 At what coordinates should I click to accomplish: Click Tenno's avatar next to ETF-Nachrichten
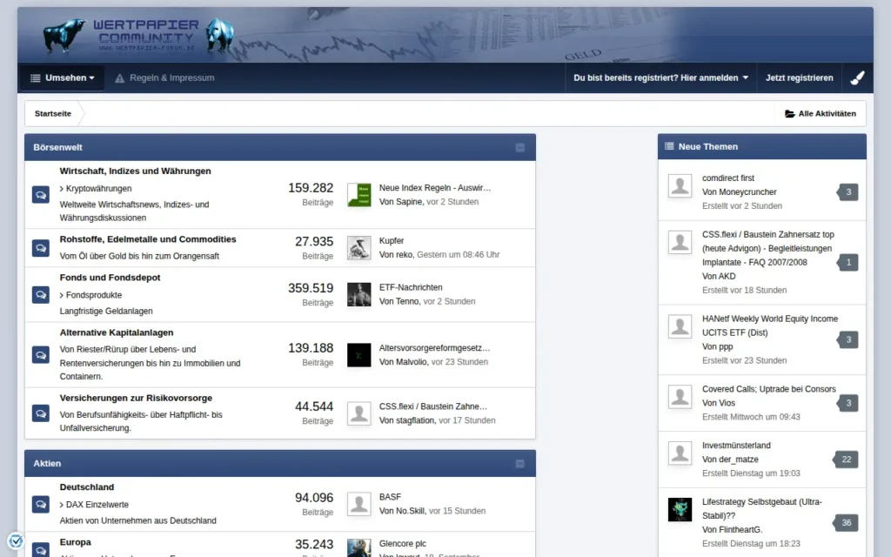click(x=359, y=294)
